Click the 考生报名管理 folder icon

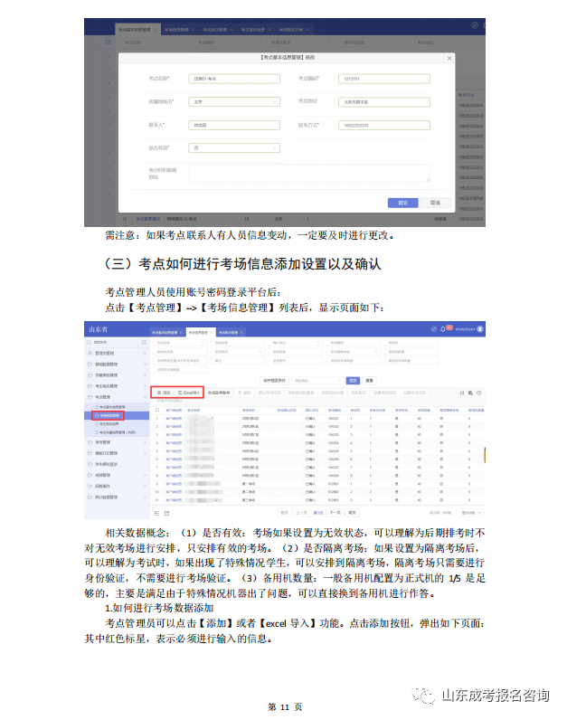[90, 386]
